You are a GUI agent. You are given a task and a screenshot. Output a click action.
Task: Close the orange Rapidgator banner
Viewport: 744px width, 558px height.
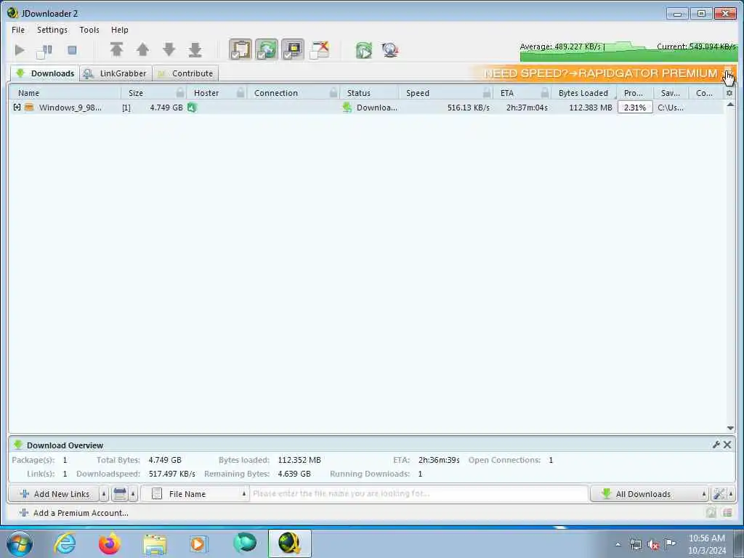tap(728, 73)
